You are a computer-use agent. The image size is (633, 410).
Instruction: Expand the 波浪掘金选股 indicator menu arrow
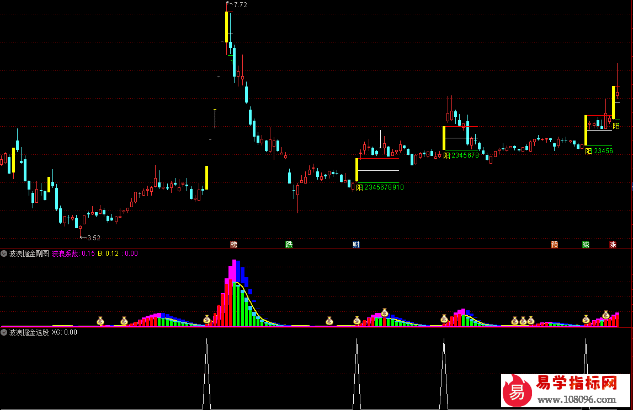tap(4, 332)
